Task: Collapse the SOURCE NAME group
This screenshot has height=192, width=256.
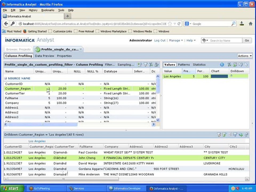Action: (6, 78)
